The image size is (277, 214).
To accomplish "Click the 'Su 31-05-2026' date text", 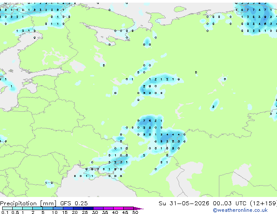I will click(x=184, y=204).
